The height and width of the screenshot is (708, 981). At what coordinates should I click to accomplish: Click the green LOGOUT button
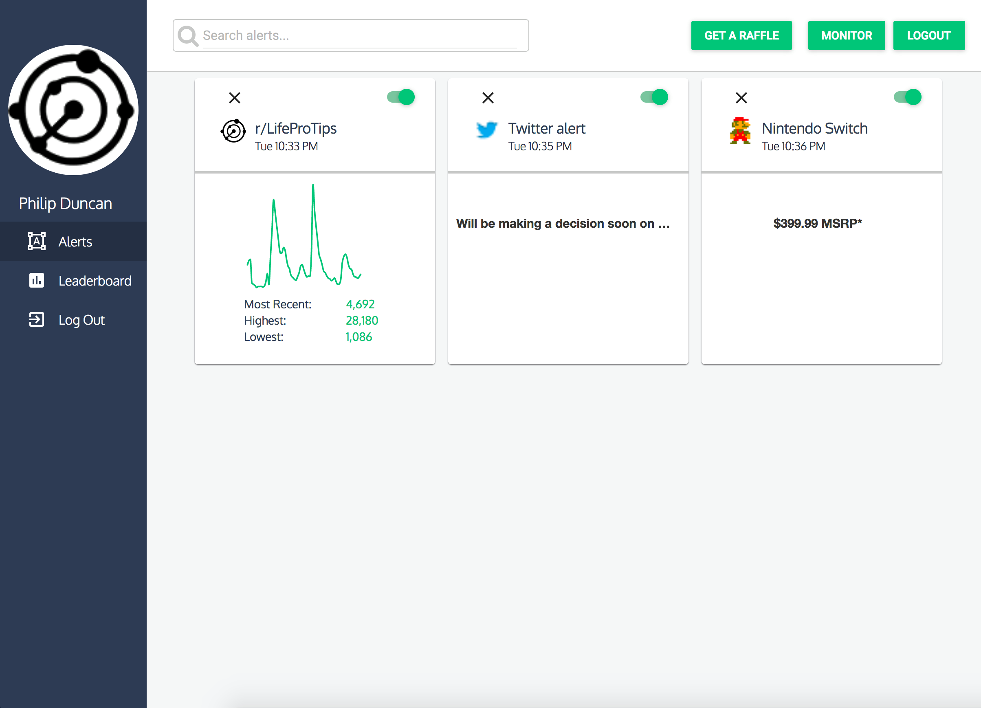click(929, 35)
